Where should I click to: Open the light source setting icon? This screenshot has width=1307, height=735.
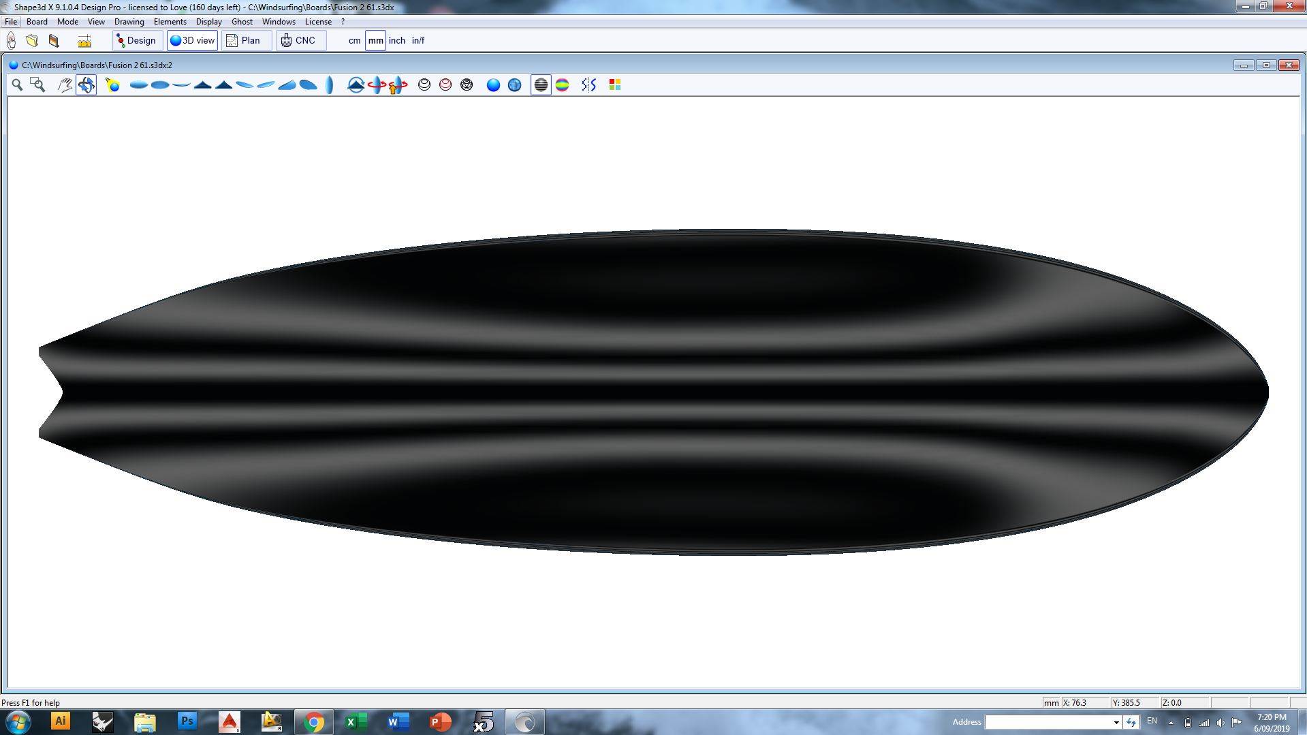(x=113, y=84)
